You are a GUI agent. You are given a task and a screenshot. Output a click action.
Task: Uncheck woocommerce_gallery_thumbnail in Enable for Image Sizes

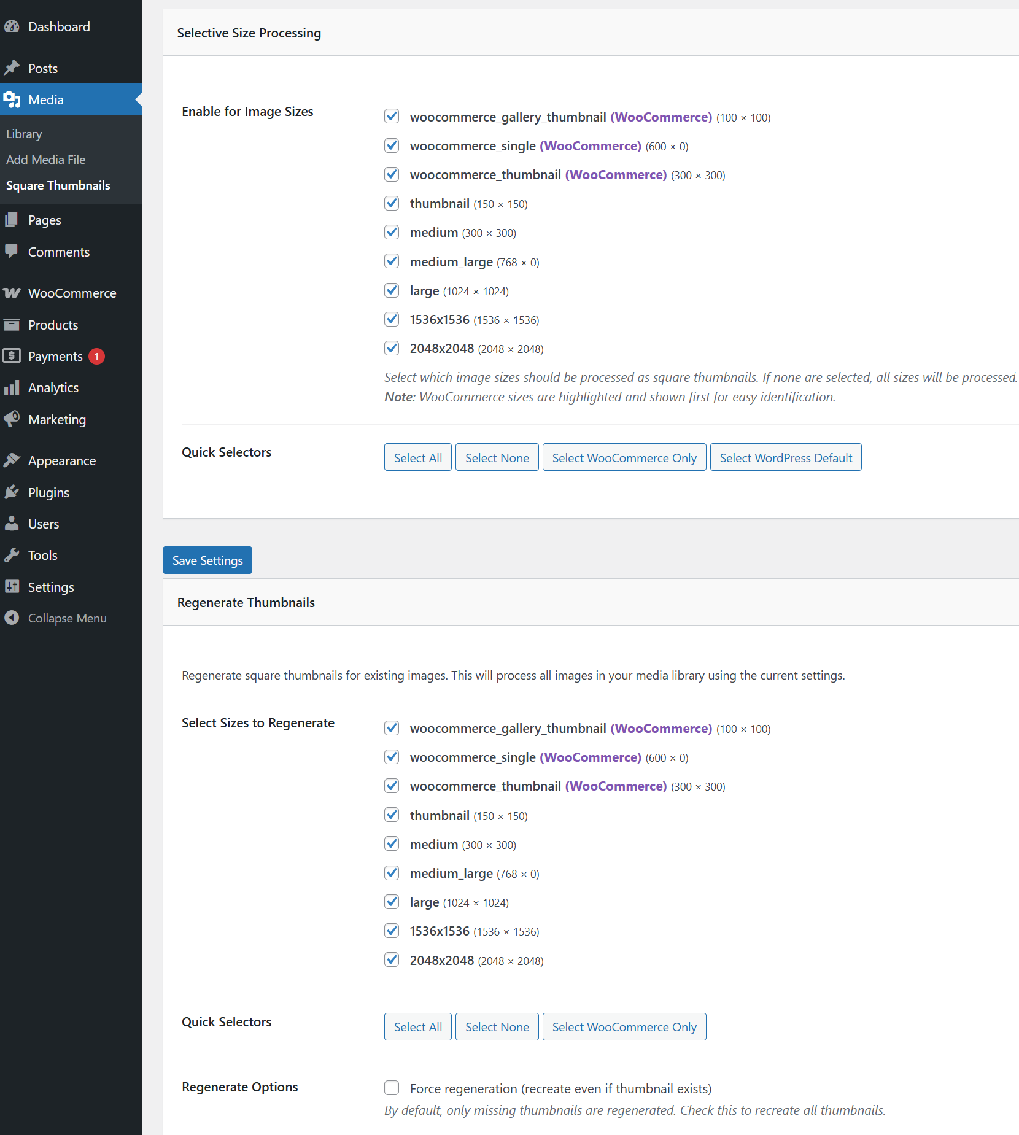click(392, 116)
